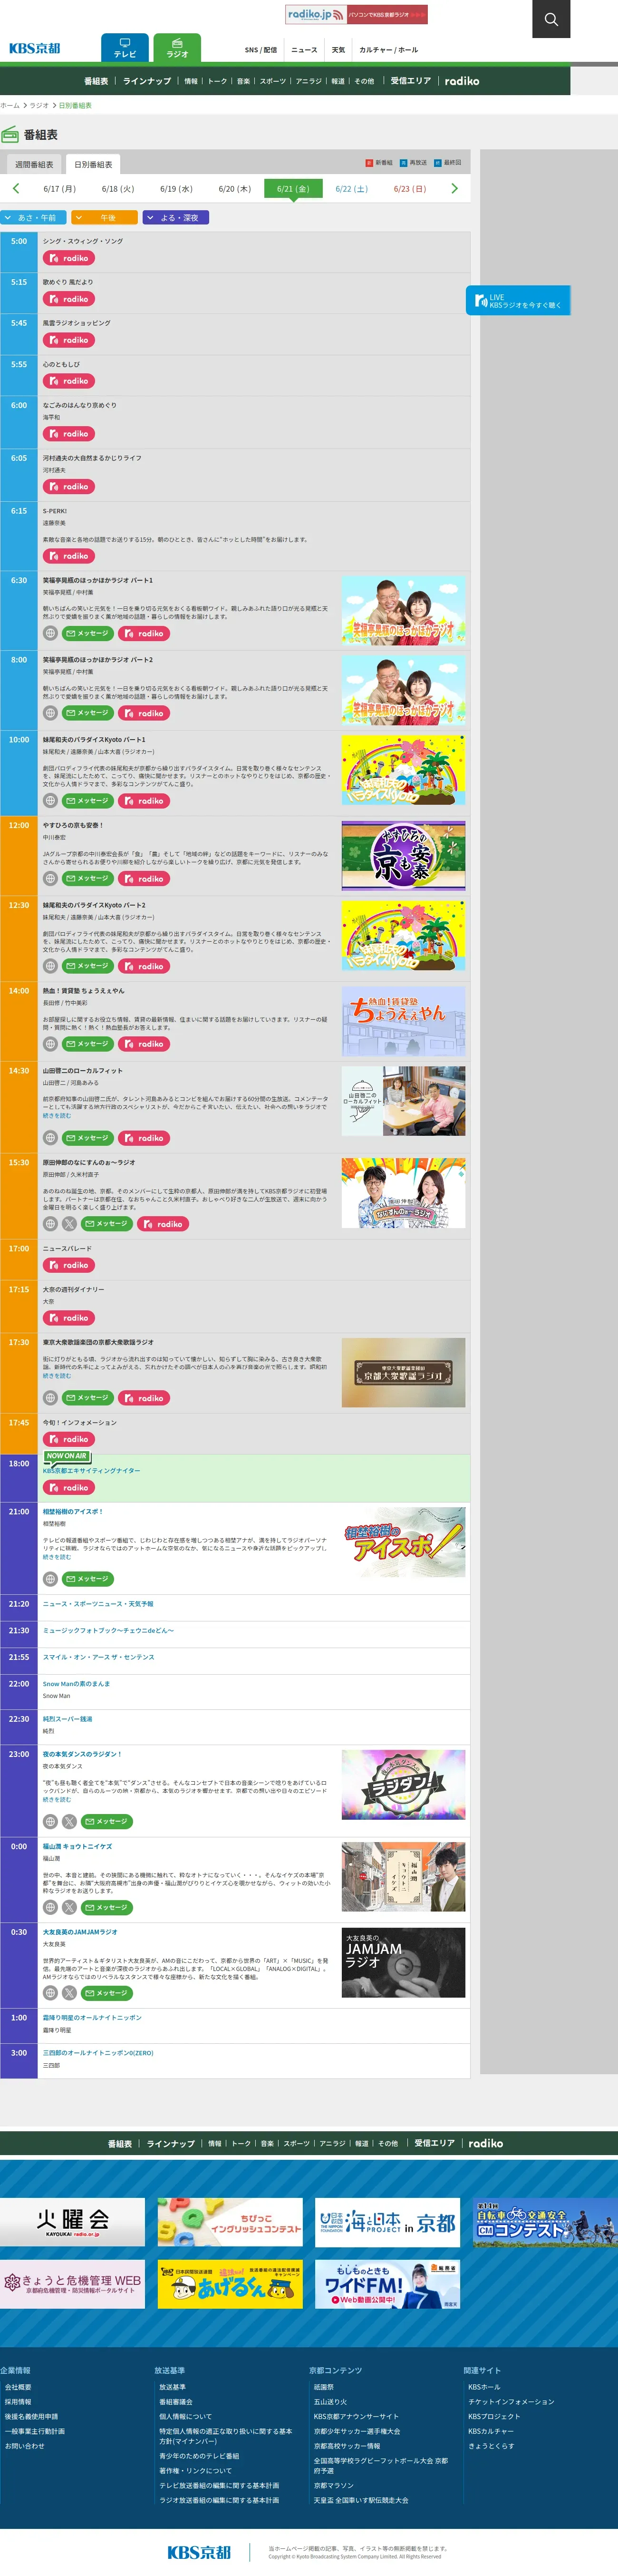Screen dimensions: 618x2576
Task: Click radiko button for ニュースパレード
Action: pos(68,1265)
